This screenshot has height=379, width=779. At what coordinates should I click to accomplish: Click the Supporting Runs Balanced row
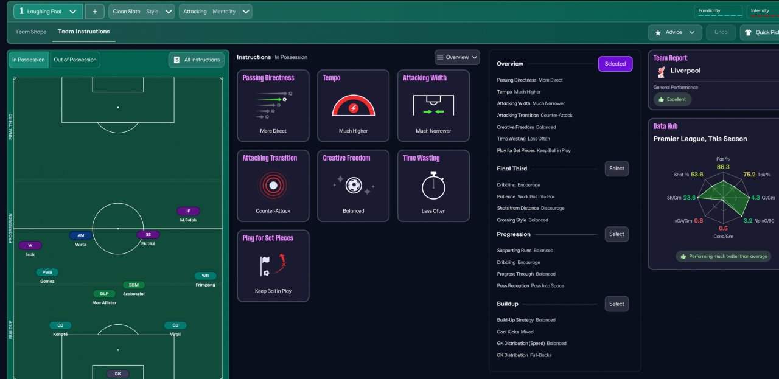click(x=525, y=251)
